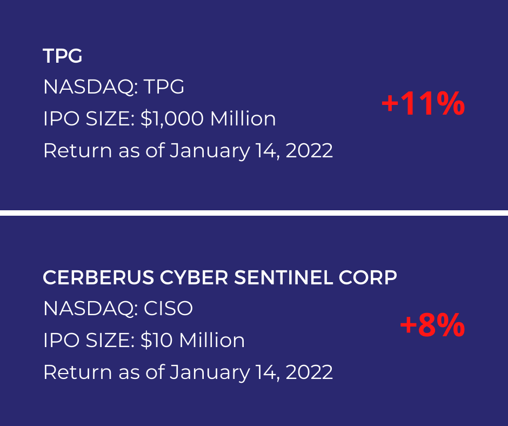The width and height of the screenshot is (508, 426).
Task: Select the NASDAQ: TPG ticker line
Action: (113, 87)
